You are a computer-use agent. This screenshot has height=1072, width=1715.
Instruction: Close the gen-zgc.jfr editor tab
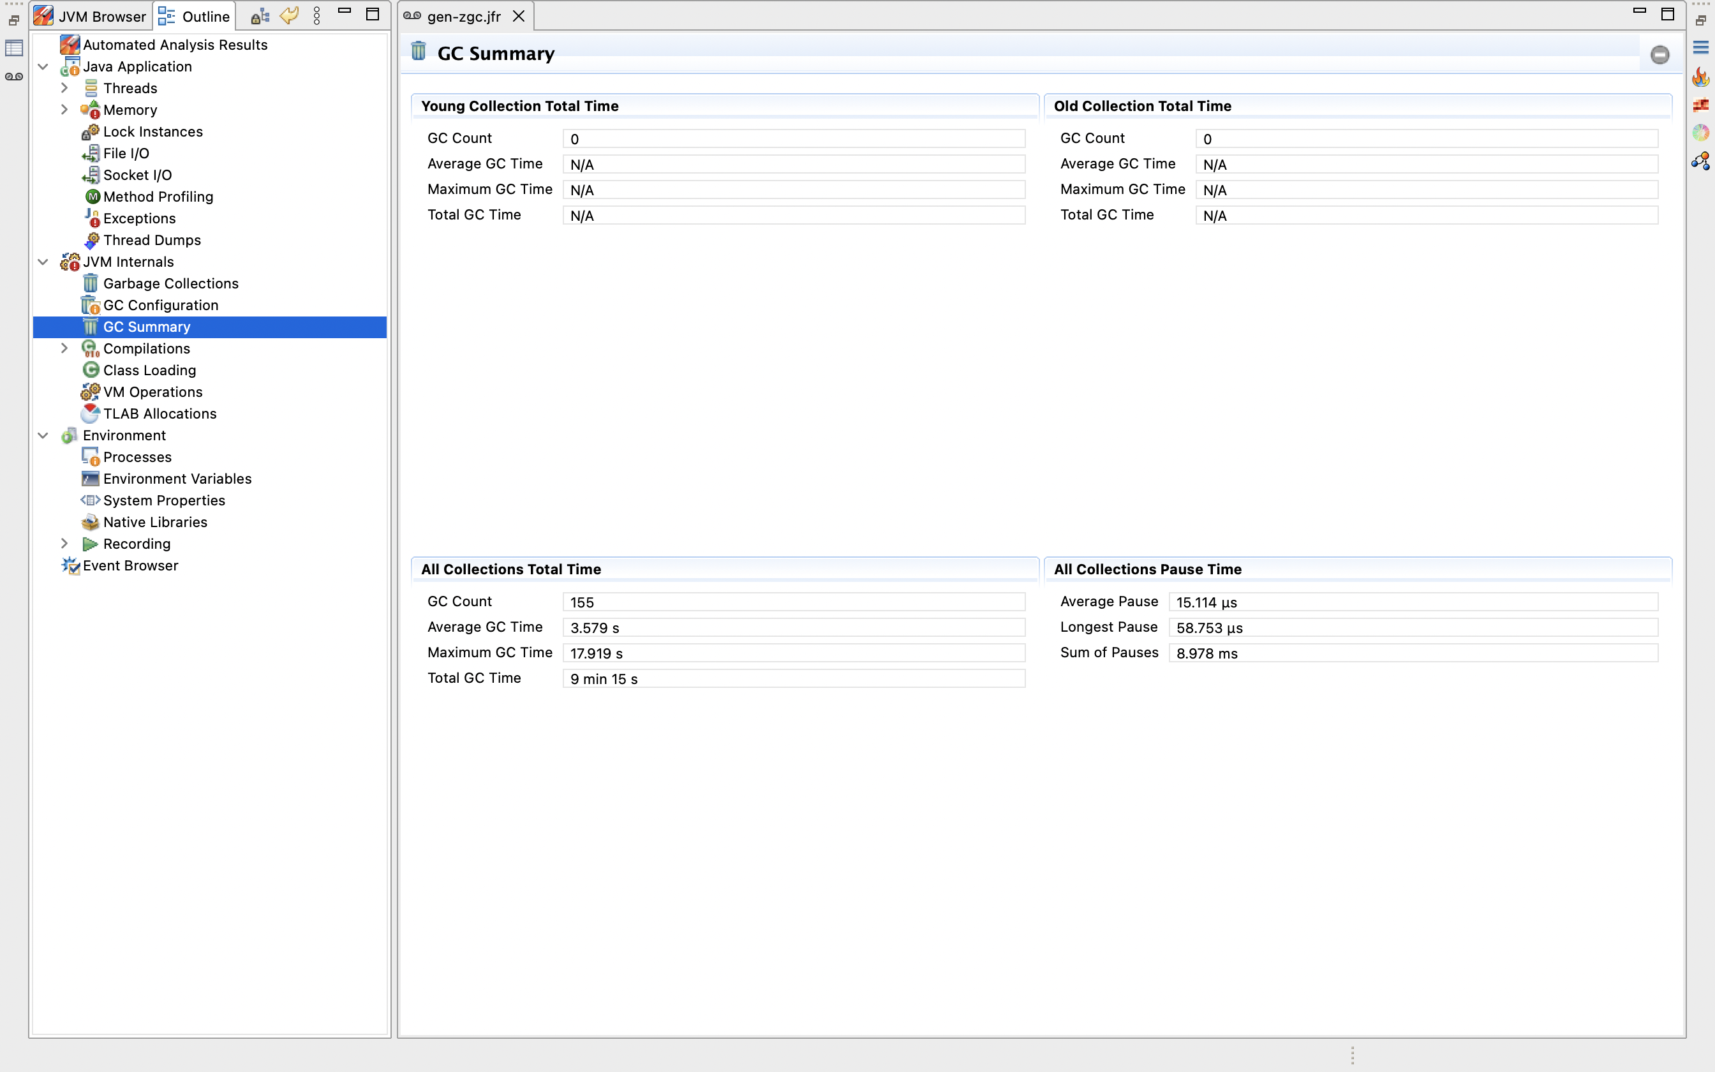(x=519, y=17)
